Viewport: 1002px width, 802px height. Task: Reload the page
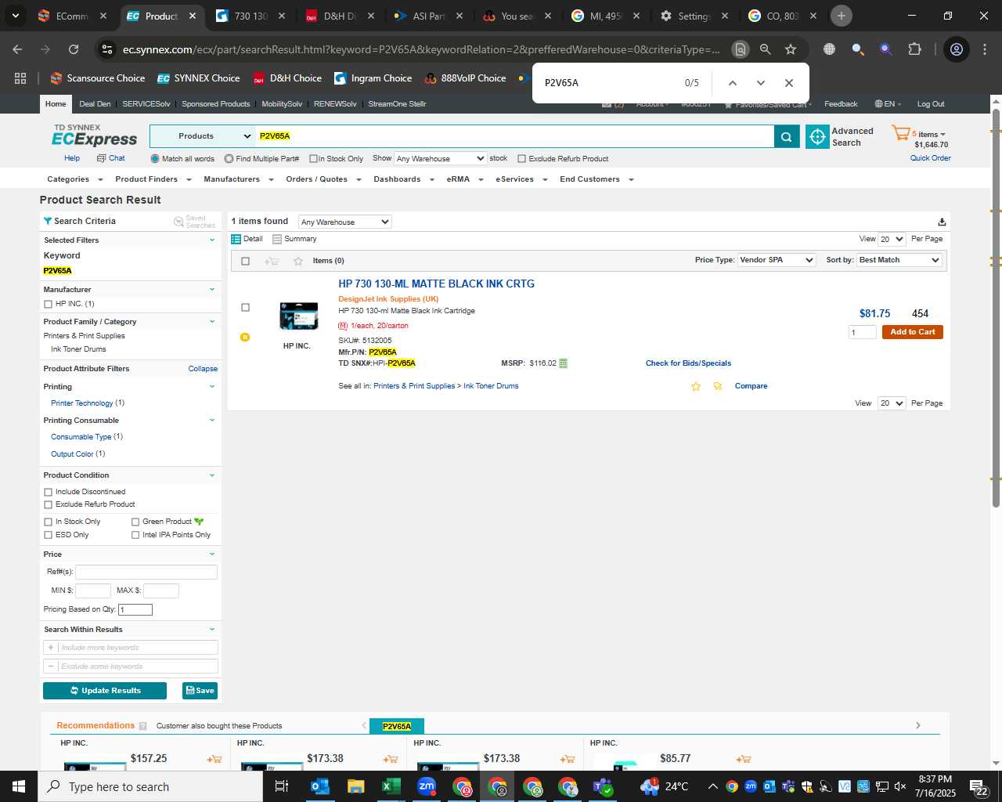tap(74, 49)
